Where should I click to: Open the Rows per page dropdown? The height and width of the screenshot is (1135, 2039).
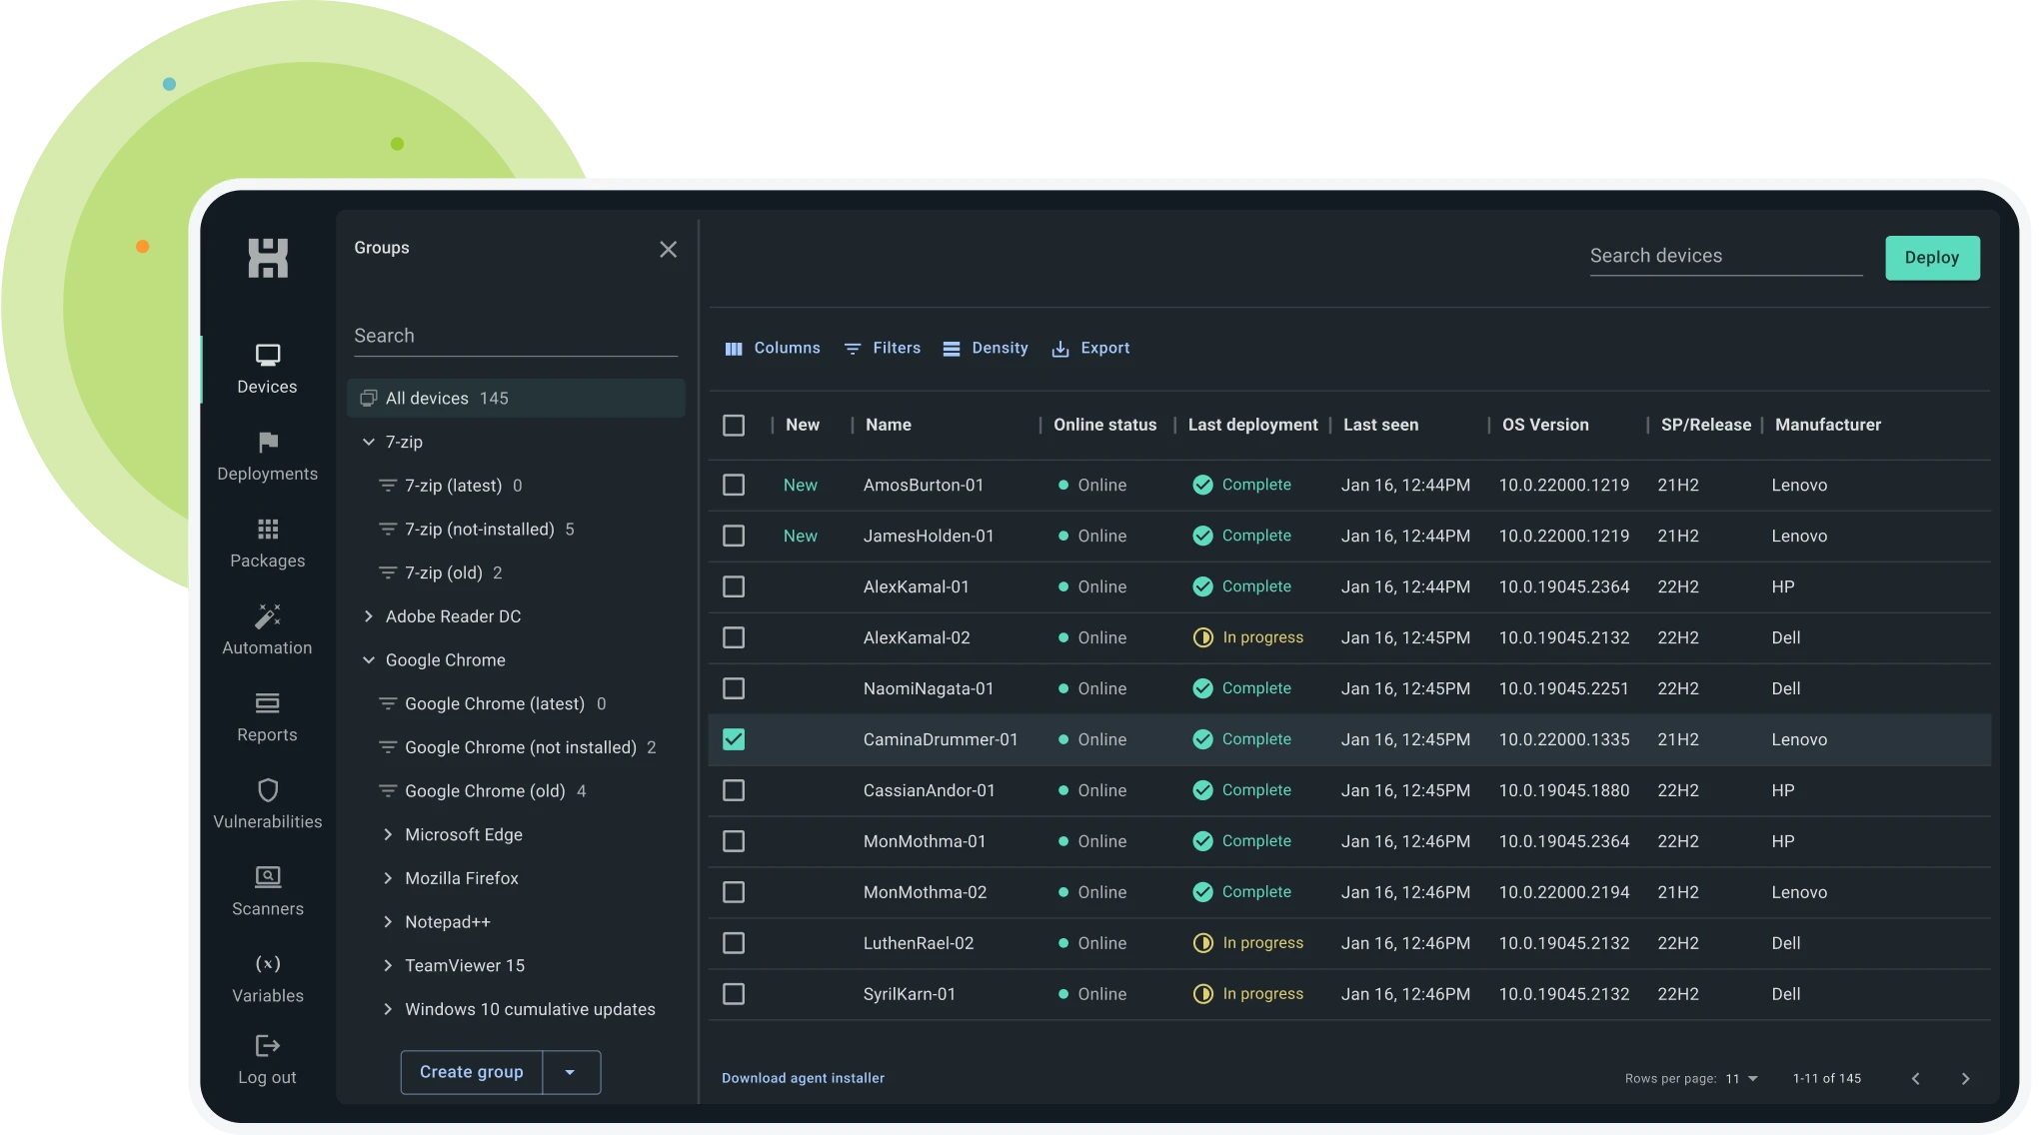[x=1741, y=1079]
